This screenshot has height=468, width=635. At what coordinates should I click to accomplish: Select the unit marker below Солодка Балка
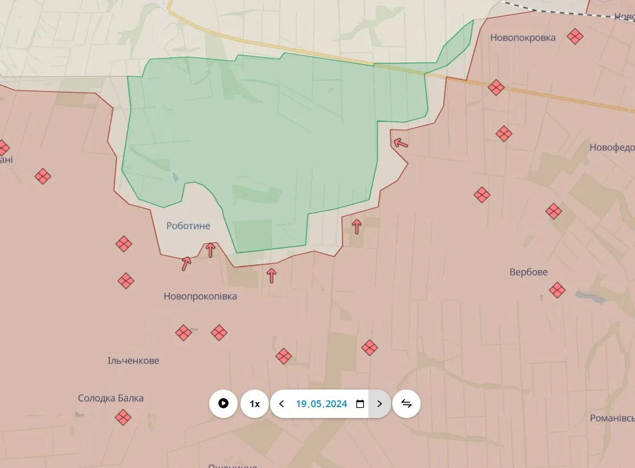click(x=123, y=417)
